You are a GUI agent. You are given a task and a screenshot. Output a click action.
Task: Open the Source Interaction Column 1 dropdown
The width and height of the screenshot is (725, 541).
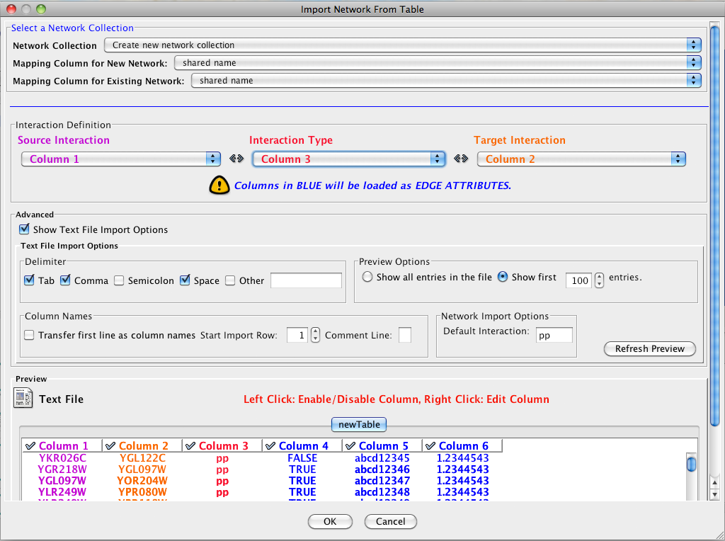[120, 159]
